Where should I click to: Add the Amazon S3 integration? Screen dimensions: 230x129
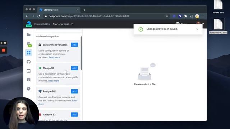point(74,115)
